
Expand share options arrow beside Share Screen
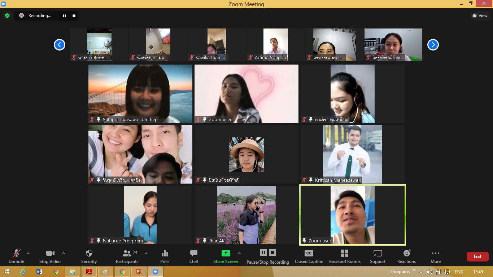pos(239,253)
